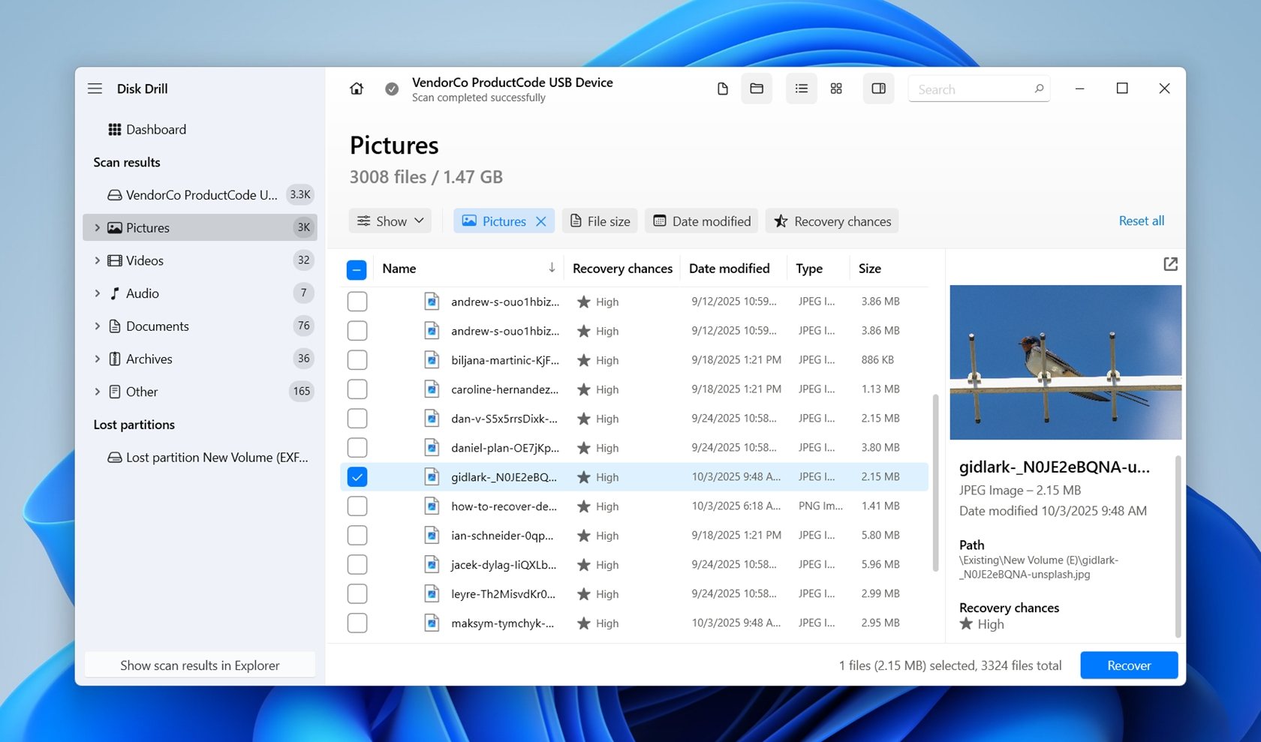Open the home screen via house icon
The image size is (1261, 742).
click(356, 88)
